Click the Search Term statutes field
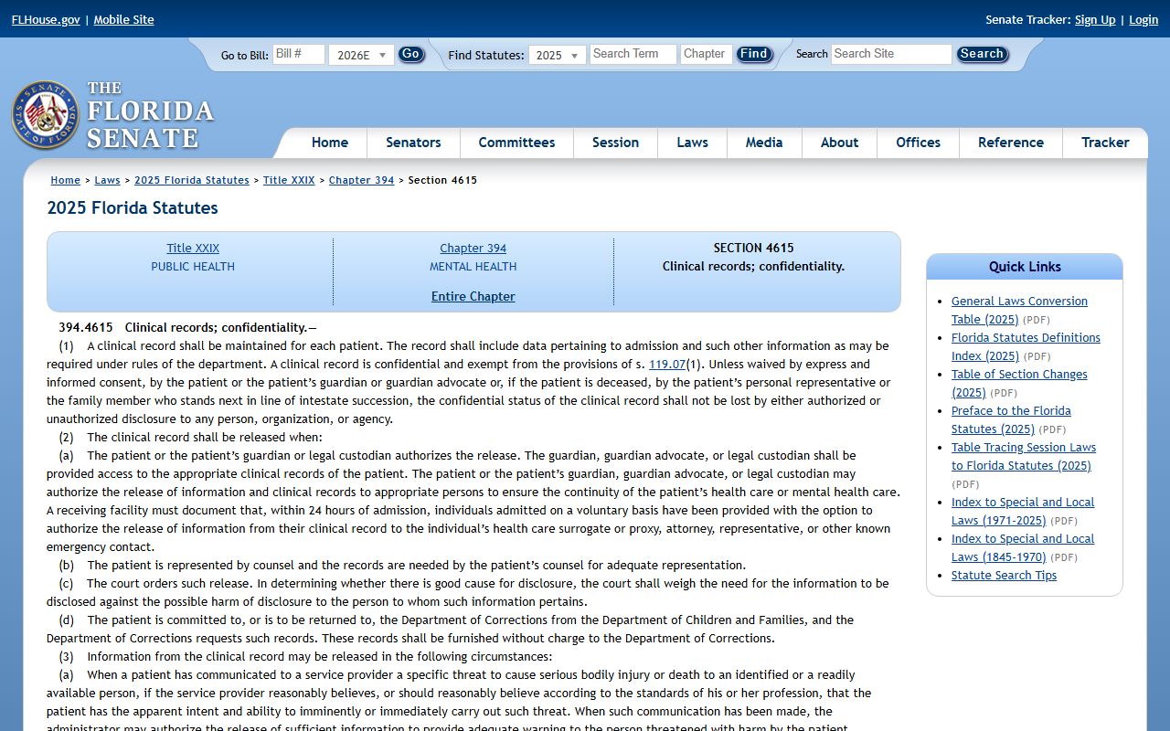This screenshot has width=1170, height=731. (633, 54)
